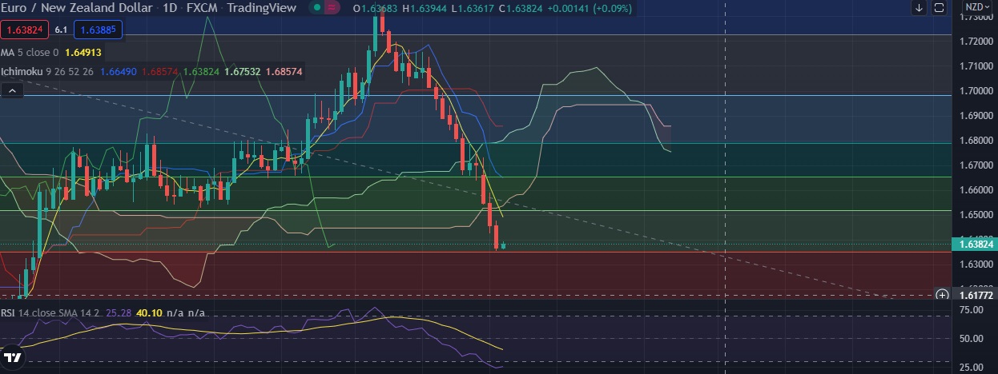This screenshot has width=998, height=374.
Task: Collapse the indicator legend with chevron
Action: click(13, 92)
